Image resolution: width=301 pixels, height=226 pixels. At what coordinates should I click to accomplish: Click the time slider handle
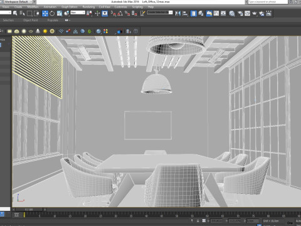[x=29, y=210]
